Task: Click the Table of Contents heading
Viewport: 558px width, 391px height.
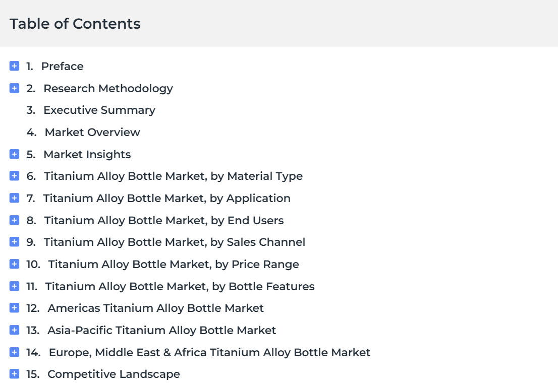Action: click(x=75, y=24)
